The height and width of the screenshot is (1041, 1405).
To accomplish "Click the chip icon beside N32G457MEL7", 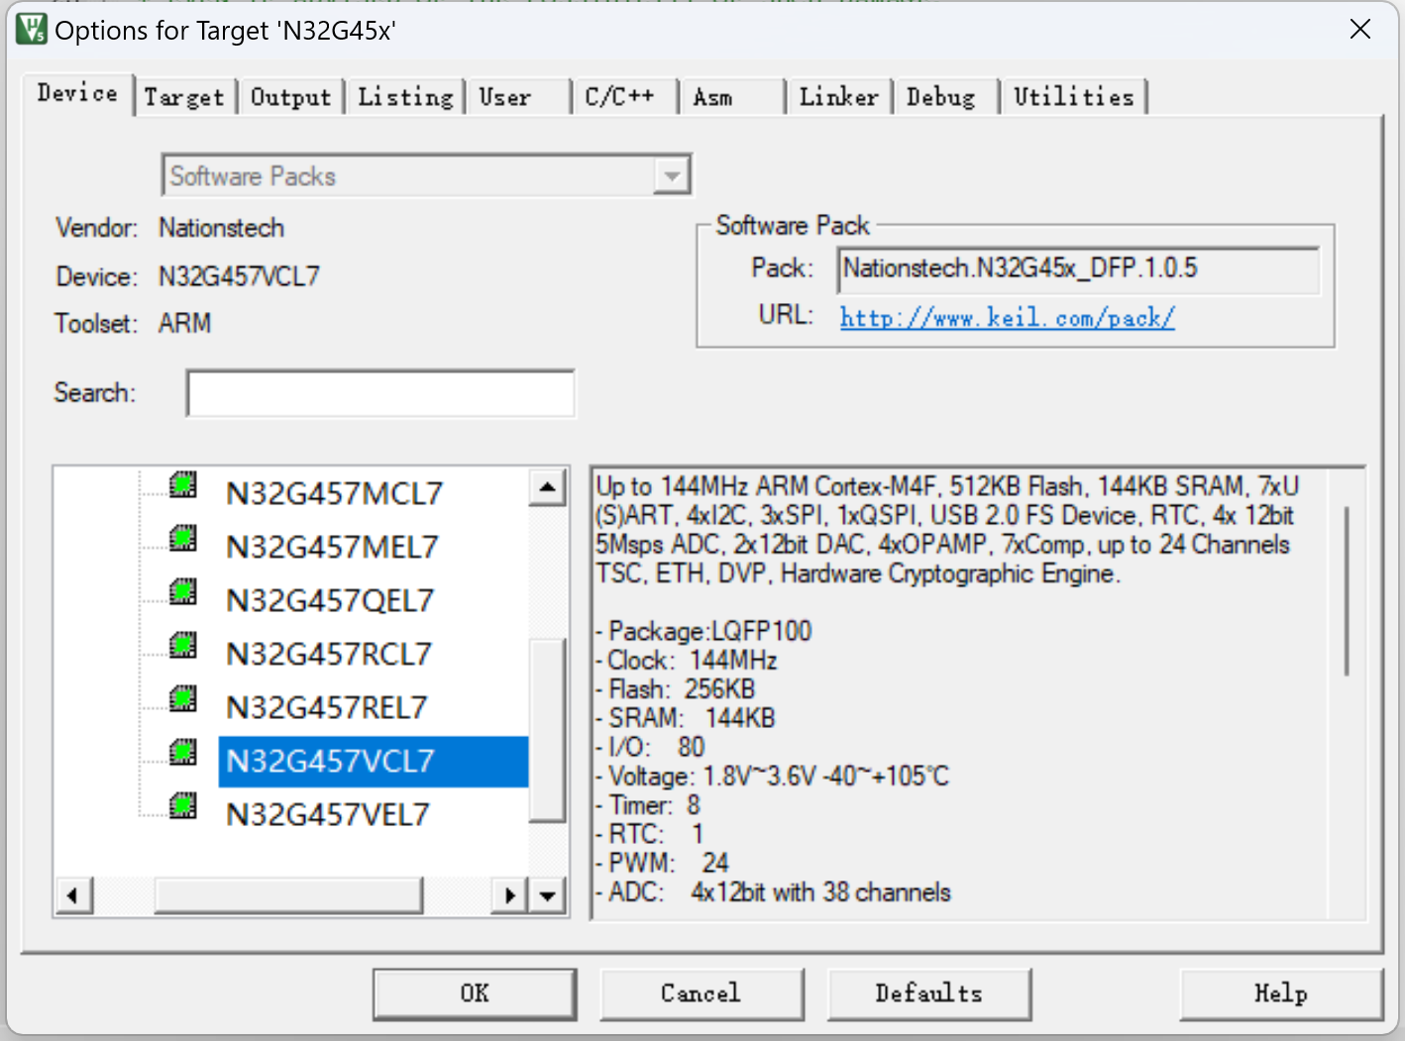I will tap(183, 539).
